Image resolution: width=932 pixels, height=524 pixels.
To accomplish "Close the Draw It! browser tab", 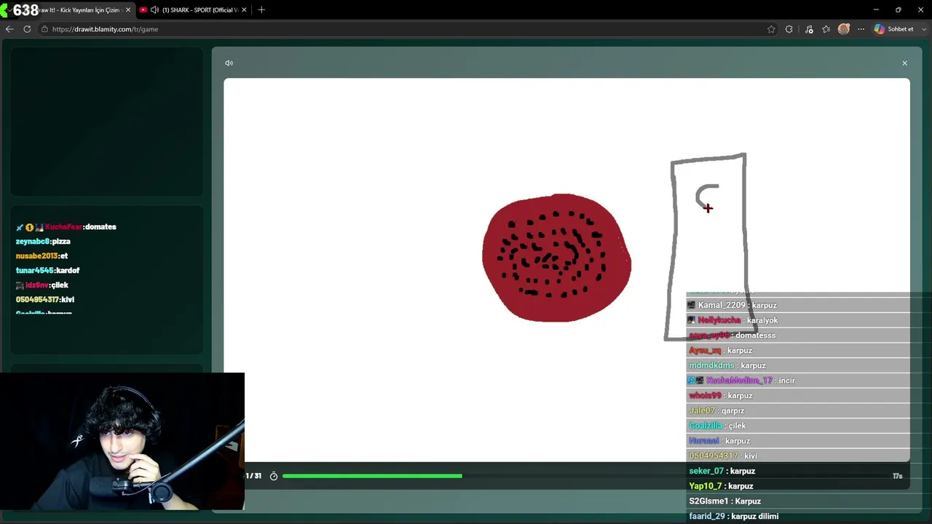I will point(128,10).
